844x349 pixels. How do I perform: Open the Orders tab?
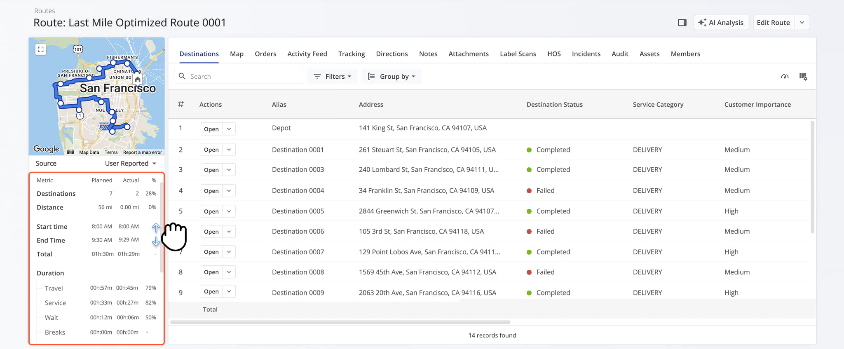pyautogui.click(x=265, y=54)
